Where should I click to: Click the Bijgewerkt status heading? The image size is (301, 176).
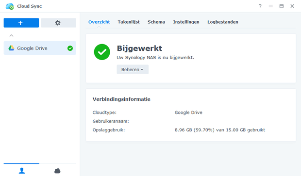(x=139, y=48)
